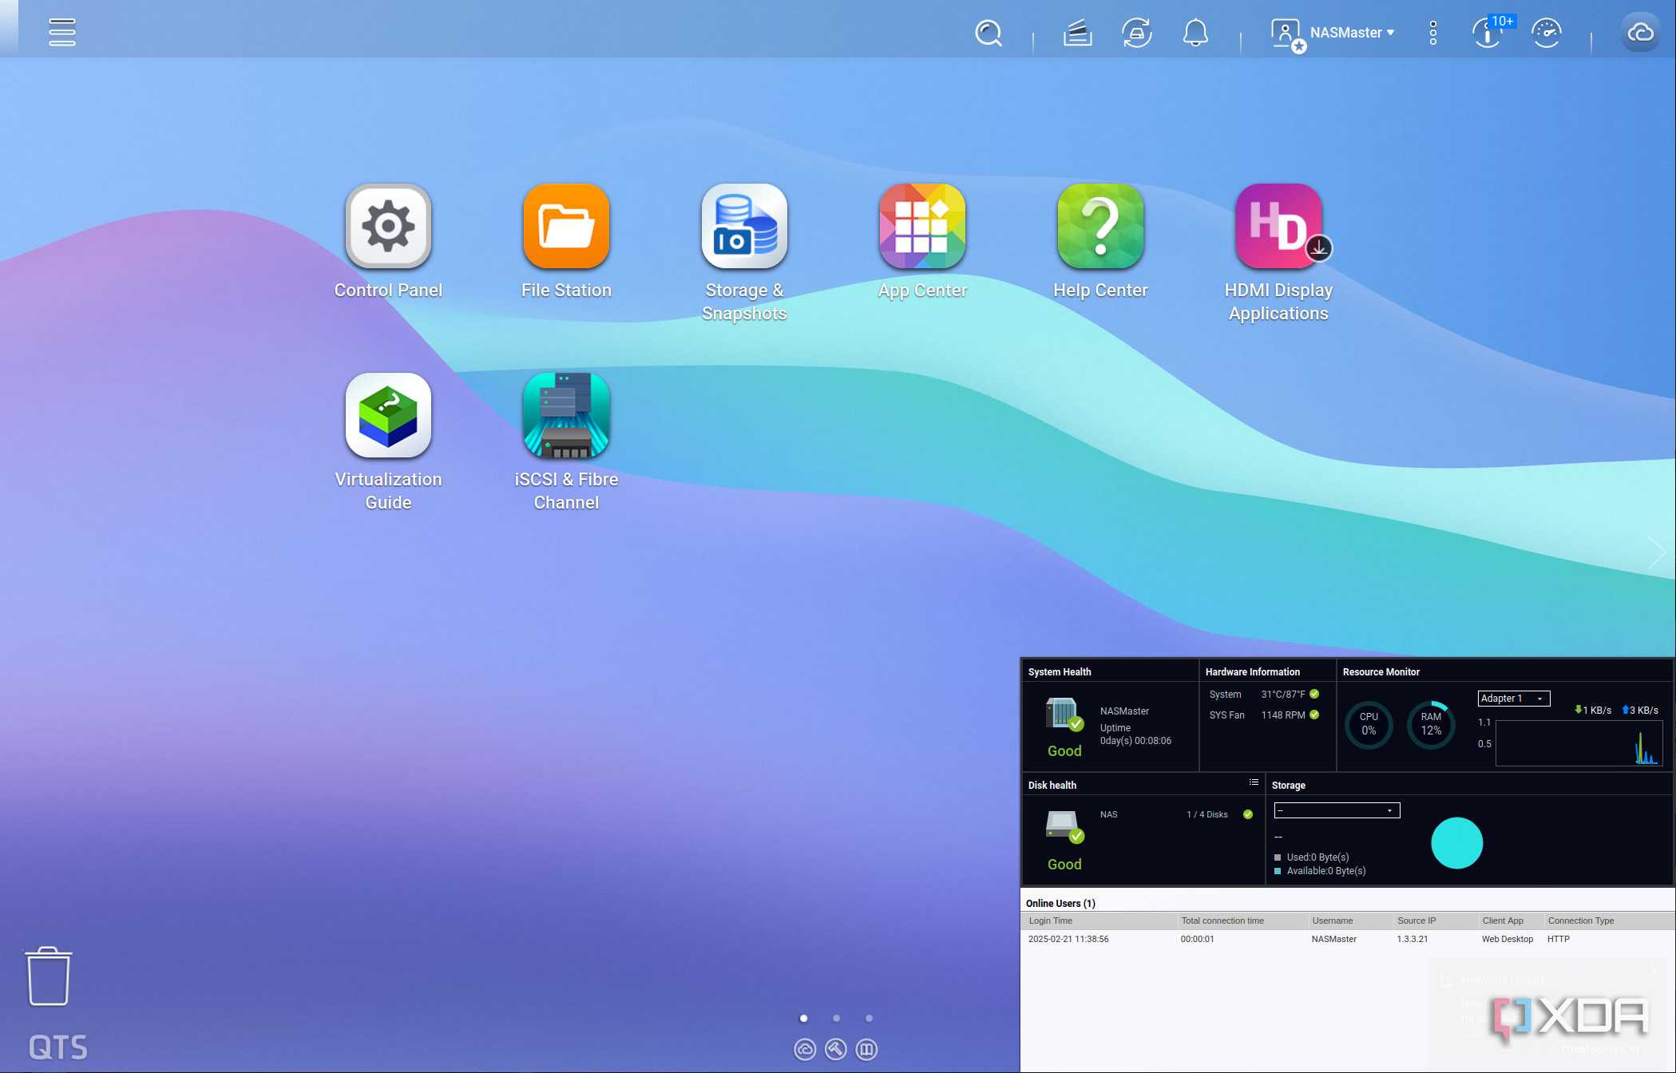This screenshot has height=1073, width=1676.
Task: Click the Storage usage pie chart
Action: [1456, 843]
